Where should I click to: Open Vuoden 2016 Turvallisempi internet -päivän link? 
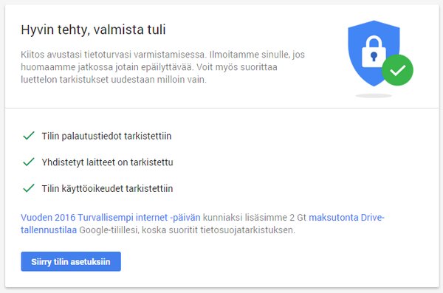click(x=111, y=217)
